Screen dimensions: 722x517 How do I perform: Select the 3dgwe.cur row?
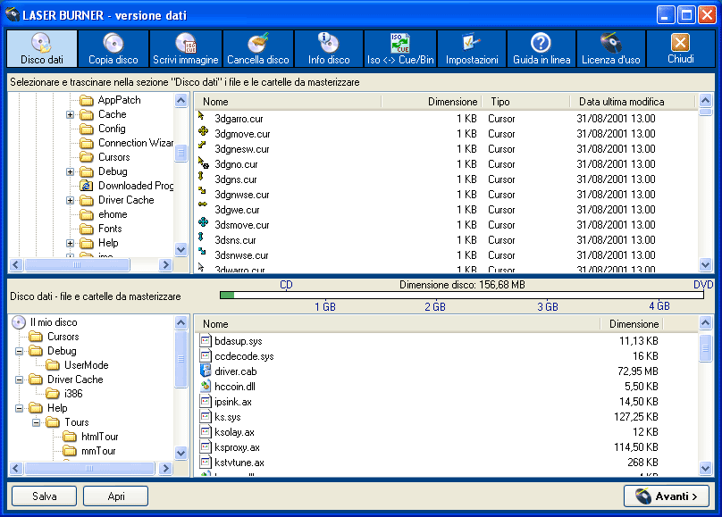tap(445, 209)
